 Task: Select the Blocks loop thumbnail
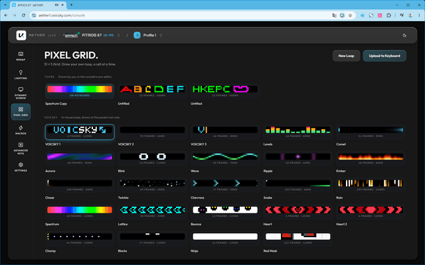pos(152,238)
